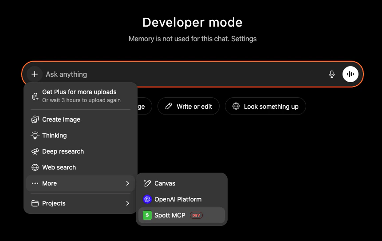Click the Ask anything input field
Screen dimensions: 382x241
pos(185,74)
